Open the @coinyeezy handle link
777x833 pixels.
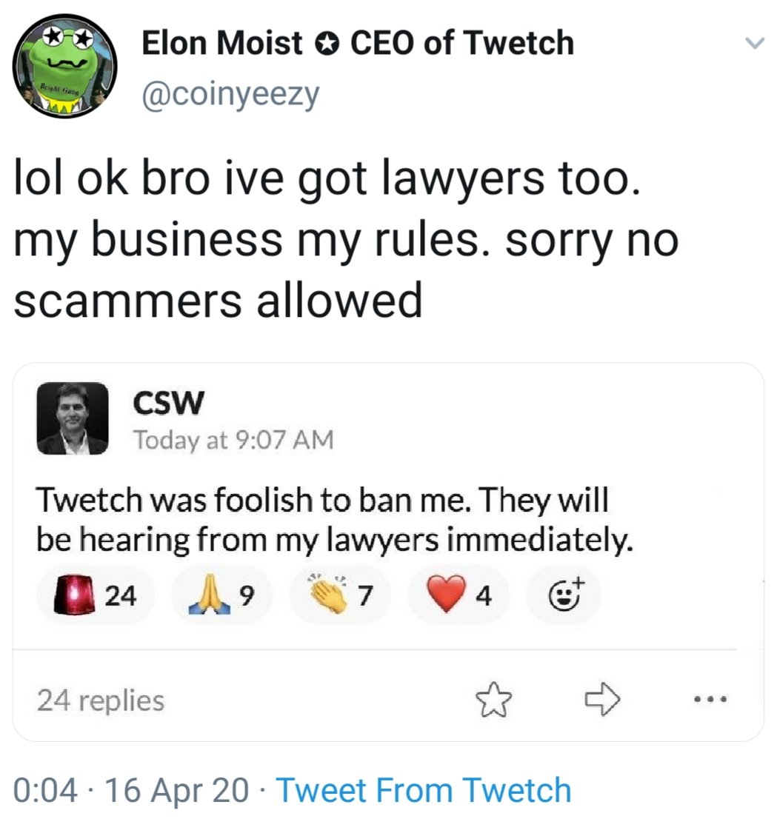(230, 95)
